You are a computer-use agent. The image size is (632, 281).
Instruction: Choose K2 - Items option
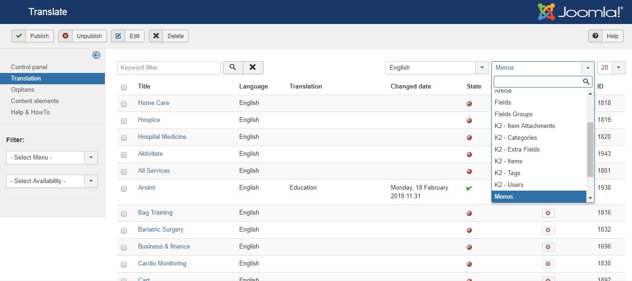pos(539,161)
